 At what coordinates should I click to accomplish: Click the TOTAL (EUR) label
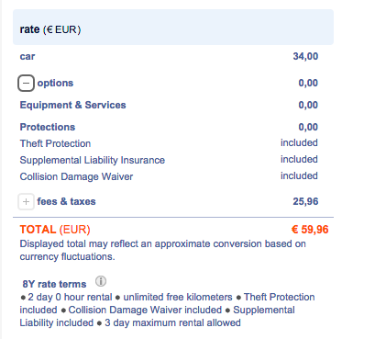[55, 230]
